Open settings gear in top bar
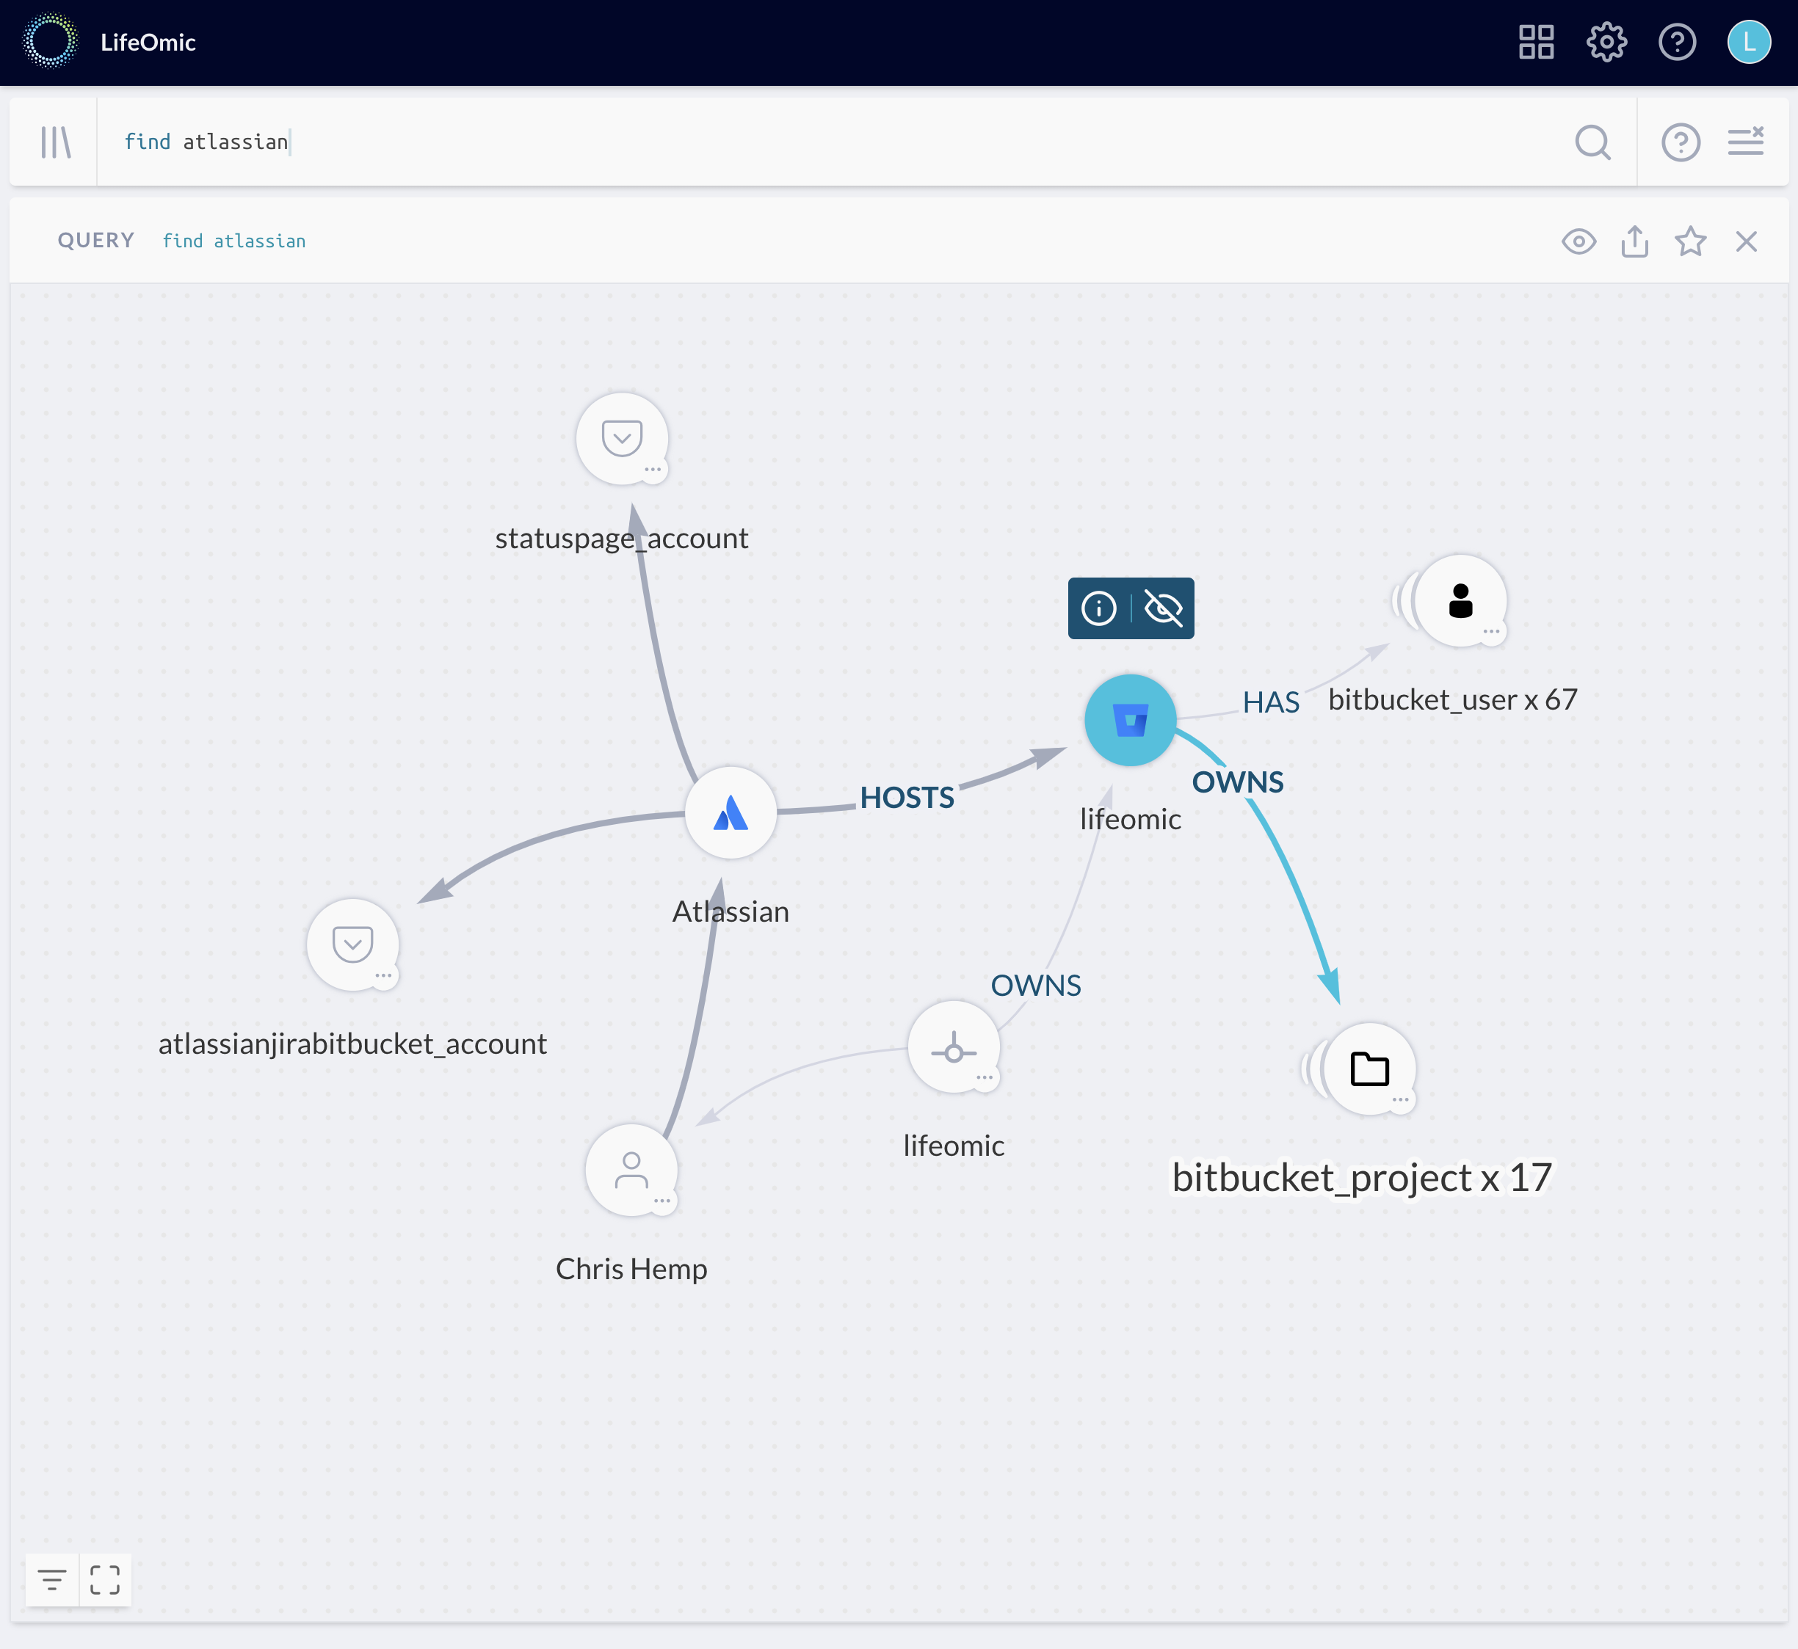This screenshot has height=1649, width=1798. point(1606,42)
